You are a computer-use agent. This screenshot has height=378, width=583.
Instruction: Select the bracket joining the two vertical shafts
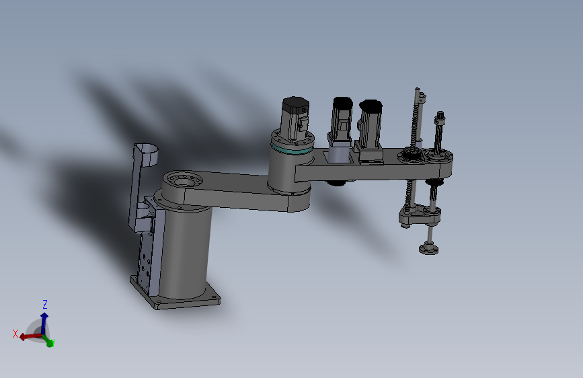tap(420, 215)
